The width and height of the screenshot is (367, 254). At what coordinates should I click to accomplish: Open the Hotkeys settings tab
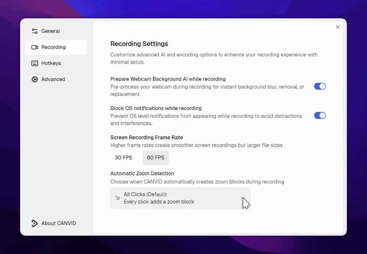click(51, 63)
